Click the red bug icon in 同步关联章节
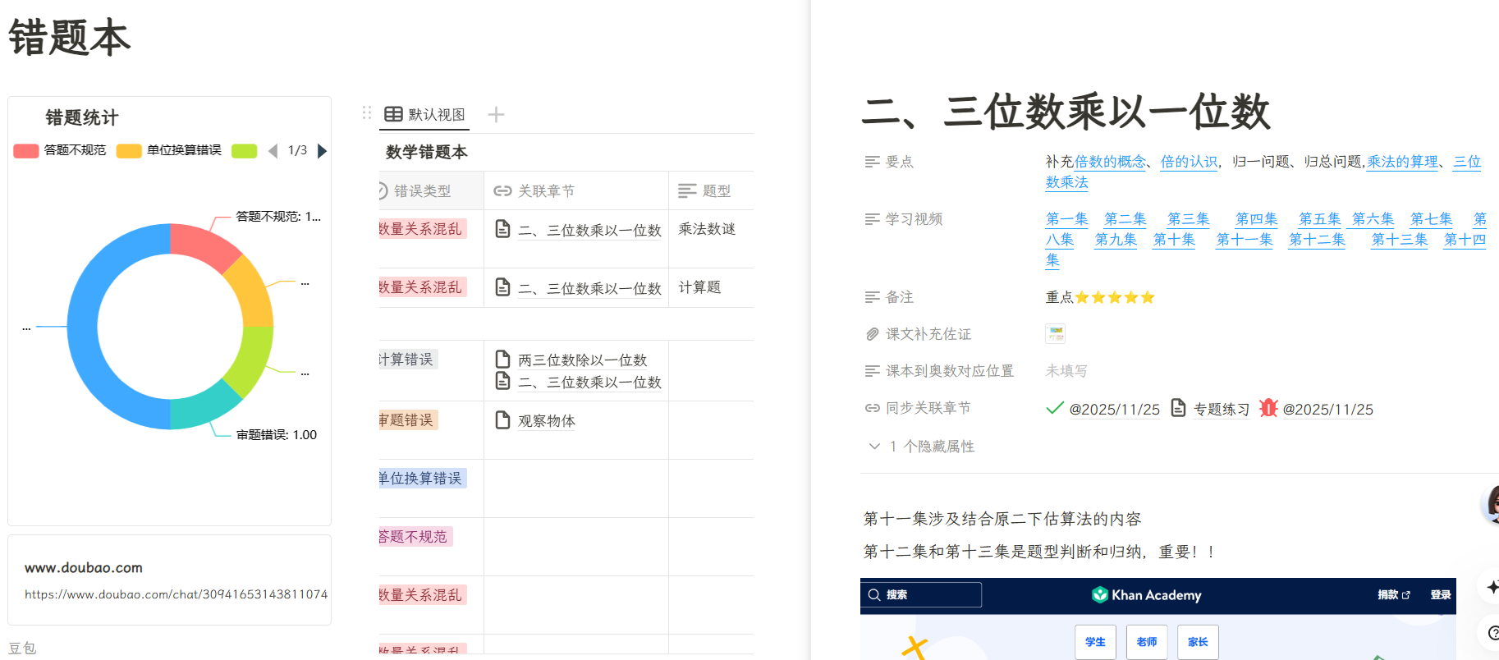Viewport: 1499px width, 660px height. click(1268, 408)
